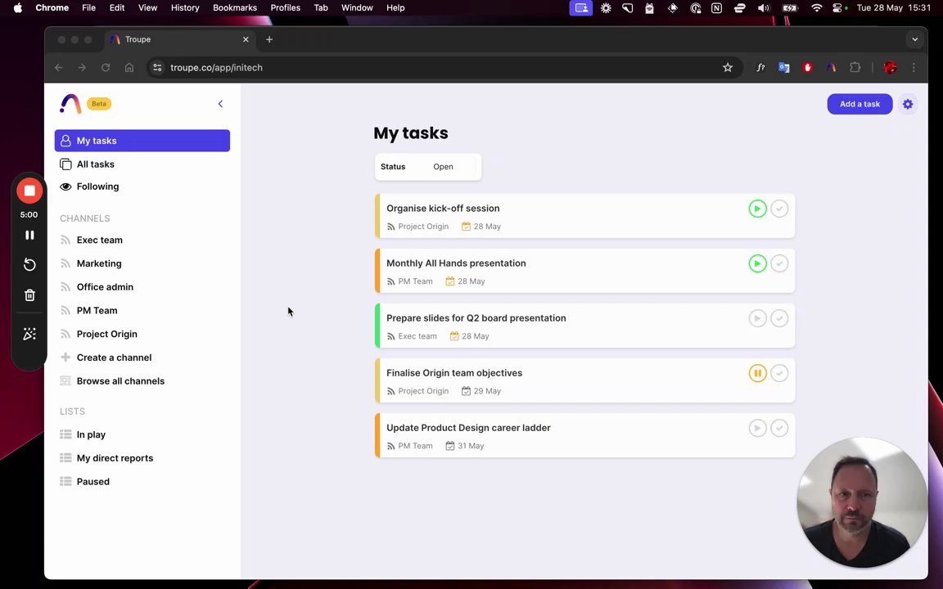Open the Chrome three-dot menu
Viewport: 943px width, 589px height.
tap(914, 67)
